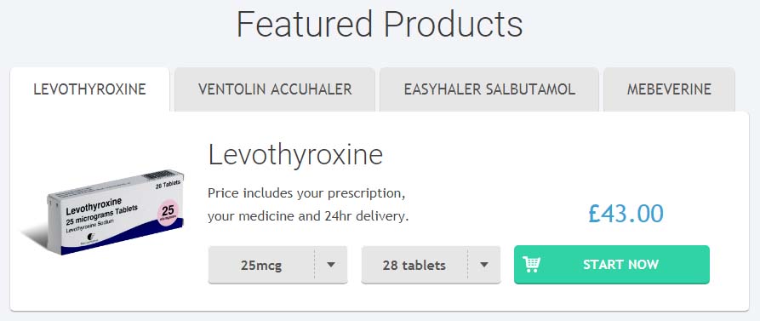Viewport: 760px width, 321px height.
Task: Select the 25mcg strength selector
Action: [x=277, y=265]
